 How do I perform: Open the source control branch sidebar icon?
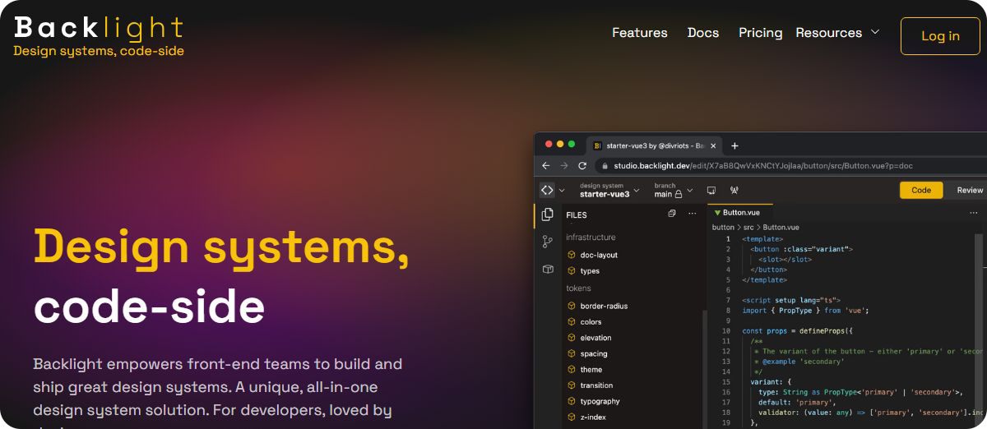pos(547,242)
